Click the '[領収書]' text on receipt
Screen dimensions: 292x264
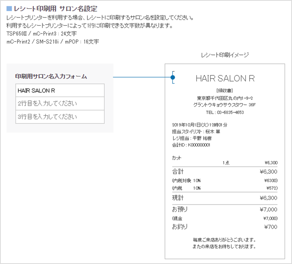click(225, 91)
